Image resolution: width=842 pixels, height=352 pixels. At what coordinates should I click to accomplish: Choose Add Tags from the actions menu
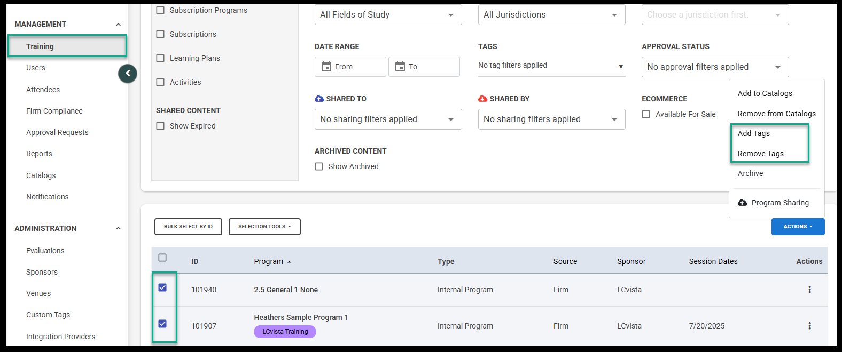(754, 133)
